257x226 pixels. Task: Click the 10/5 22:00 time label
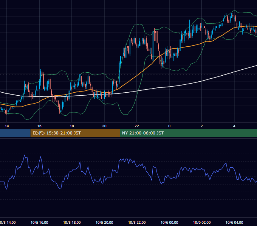(x=137, y=222)
